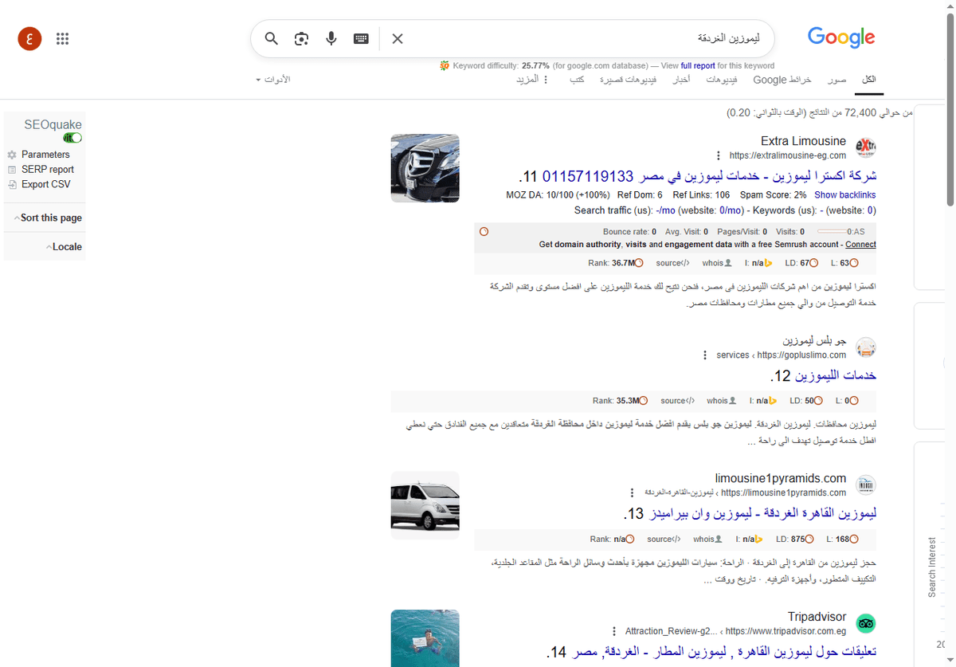Open the on-screen keyboard icon
Image resolution: width=956 pixels, height=667 pixels.
[x=360, y=38]
